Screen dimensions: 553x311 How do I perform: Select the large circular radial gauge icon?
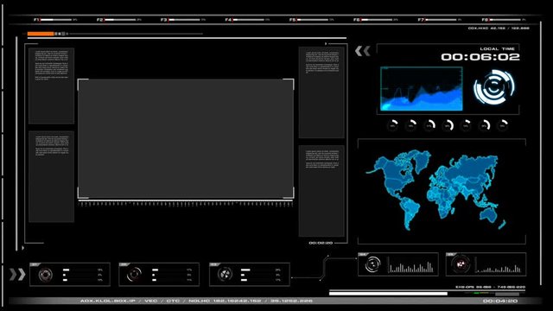pyautogui.click(x=493, y=86)
